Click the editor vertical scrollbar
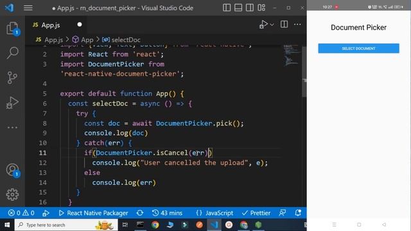Image resolution: width=411 pixels, height=231 pixels. point(304,72)
